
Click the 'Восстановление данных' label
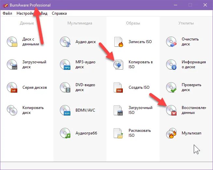(194, 110)
